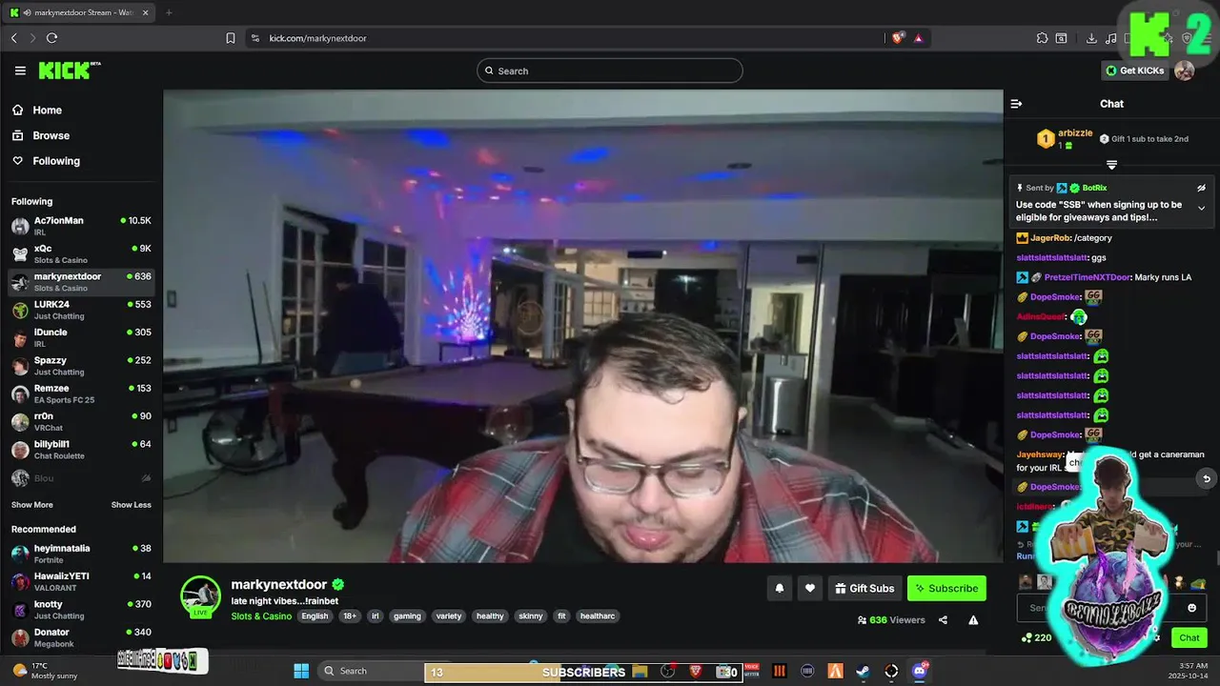Open browser extensions puzzle icon
1220x686 pixels.
(x=1042, y=38)
